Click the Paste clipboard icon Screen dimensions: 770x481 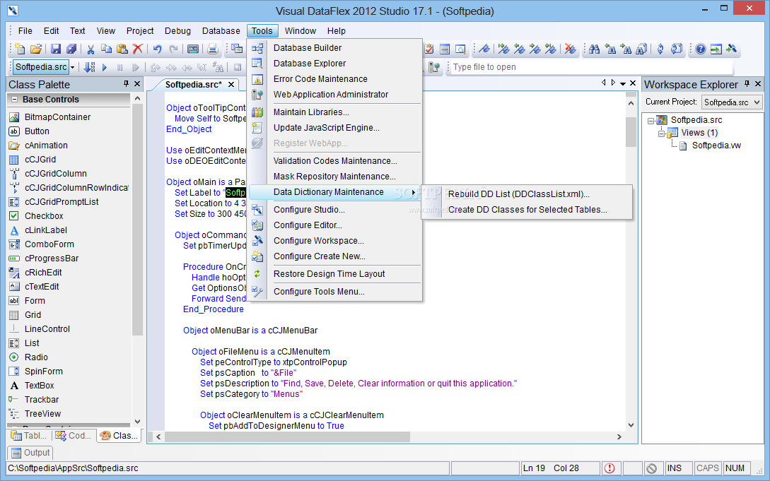click(x=122, y=49)
